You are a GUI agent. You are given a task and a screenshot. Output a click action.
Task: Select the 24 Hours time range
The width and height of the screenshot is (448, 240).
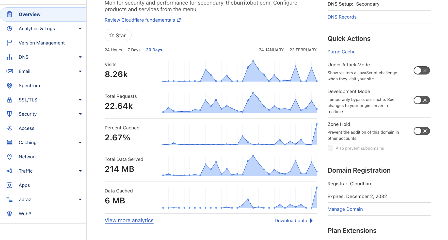tap(113, 50)
